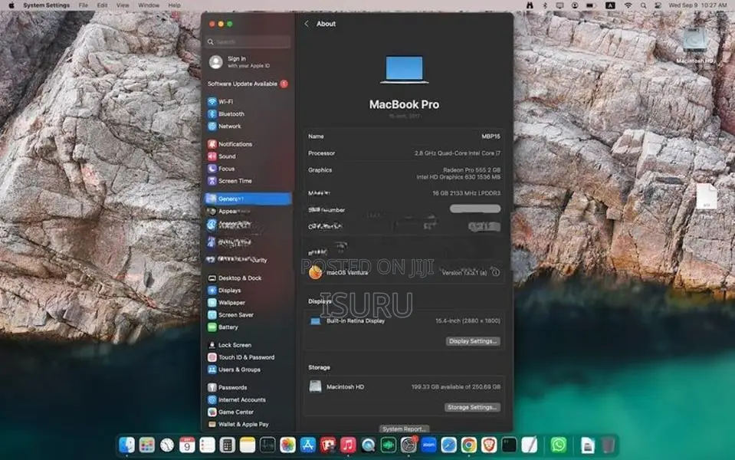735x460 pixels.
Task: Open WhatsApp from the Dock
Action: 558,445
